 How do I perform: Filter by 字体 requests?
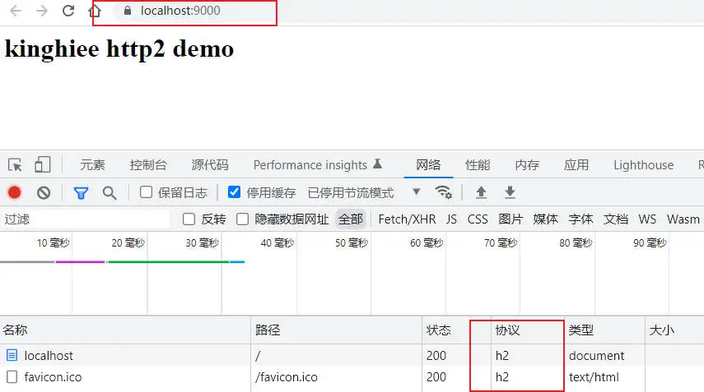click(580, 219)
